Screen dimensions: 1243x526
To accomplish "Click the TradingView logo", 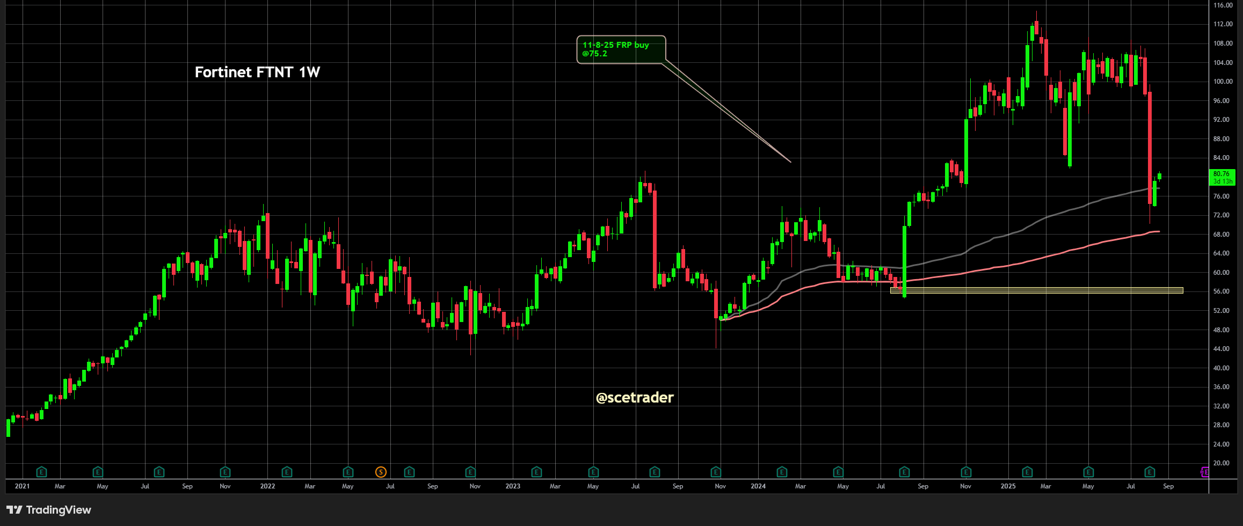I will 49,510.
